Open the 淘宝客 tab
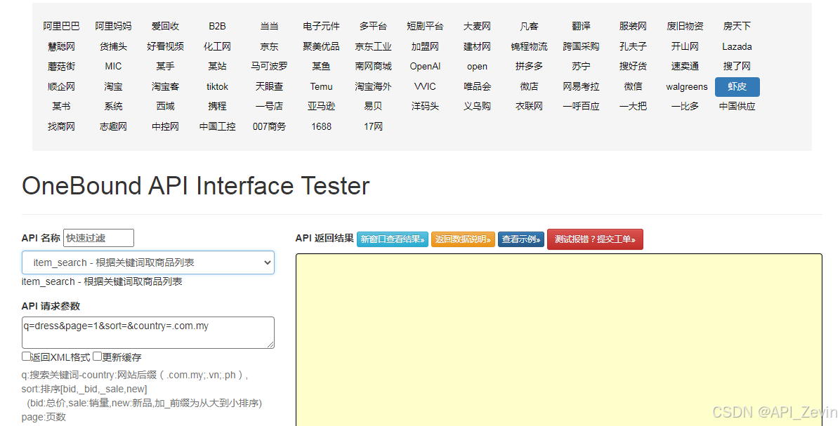 (165, 87)
